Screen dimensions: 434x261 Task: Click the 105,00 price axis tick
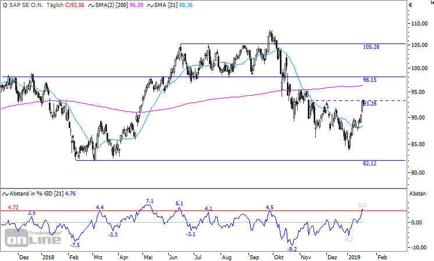coord(419,45)
